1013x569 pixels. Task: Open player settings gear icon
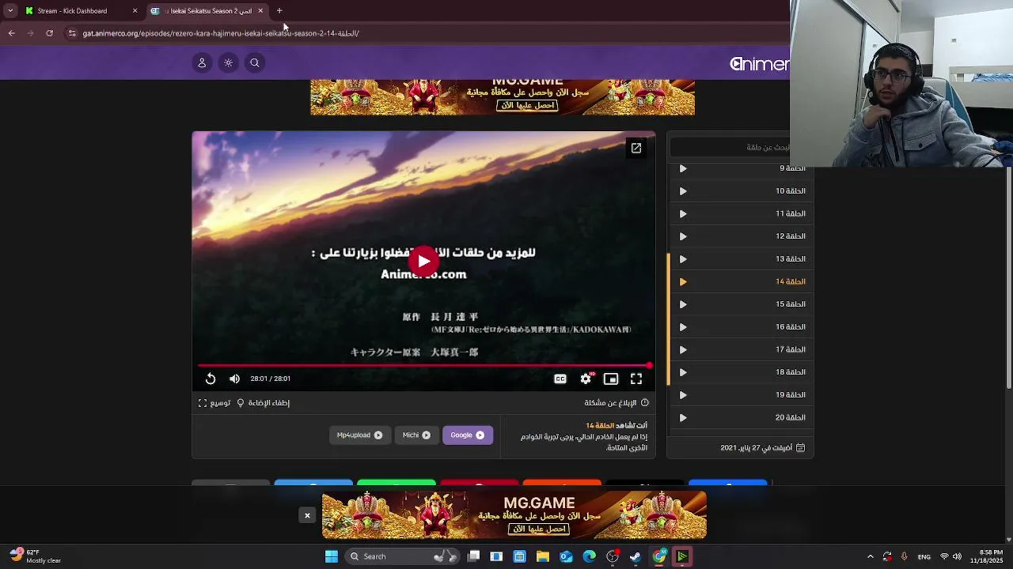tap(586, 379)
